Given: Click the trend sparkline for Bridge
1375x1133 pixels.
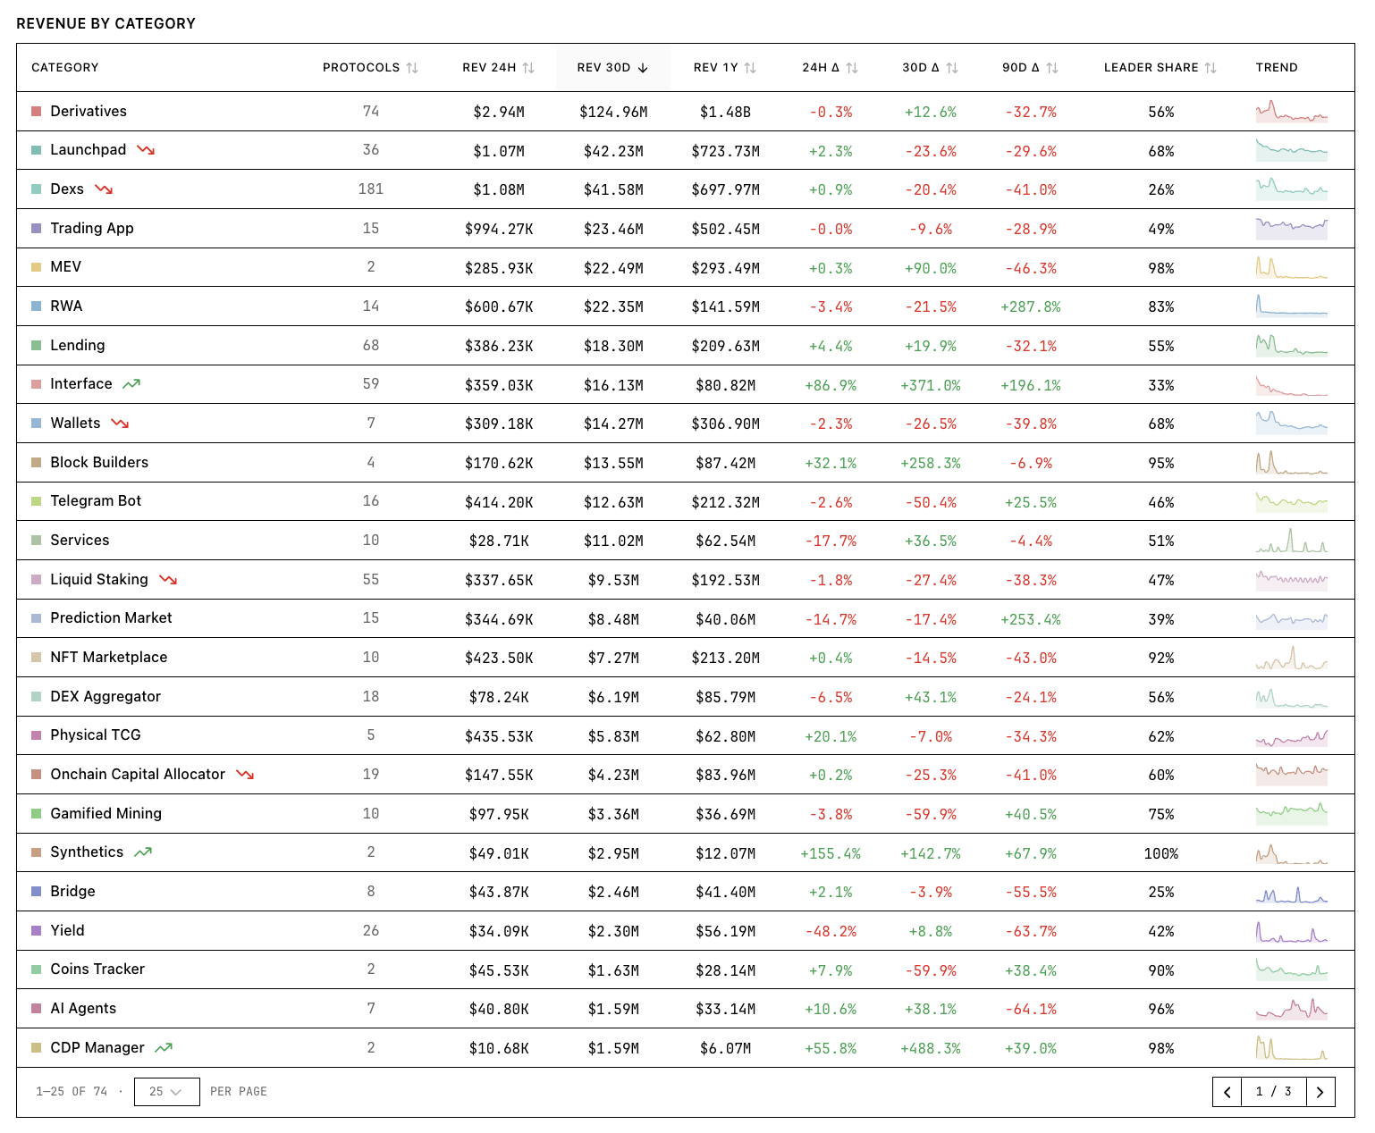Looking at the screenshot, I should [1291, 891].
